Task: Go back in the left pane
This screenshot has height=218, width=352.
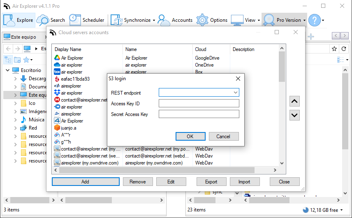Action: pyautogui.click(x=8, y=49)
